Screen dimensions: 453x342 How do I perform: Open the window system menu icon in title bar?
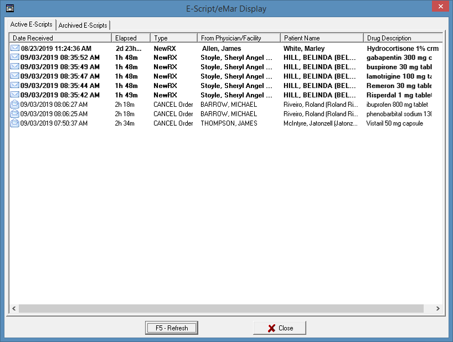point(9,8)
